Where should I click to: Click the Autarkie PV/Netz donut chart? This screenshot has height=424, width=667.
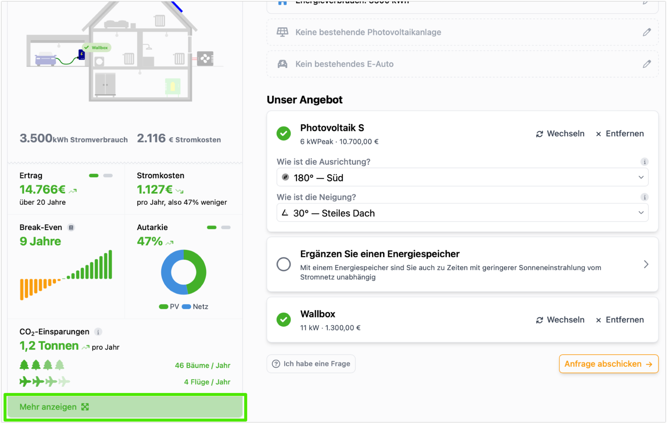(x=184, y=272)
